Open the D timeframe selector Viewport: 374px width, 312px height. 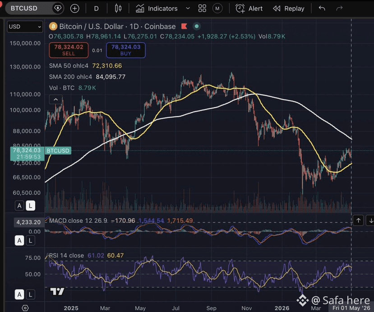click(97, 9)
